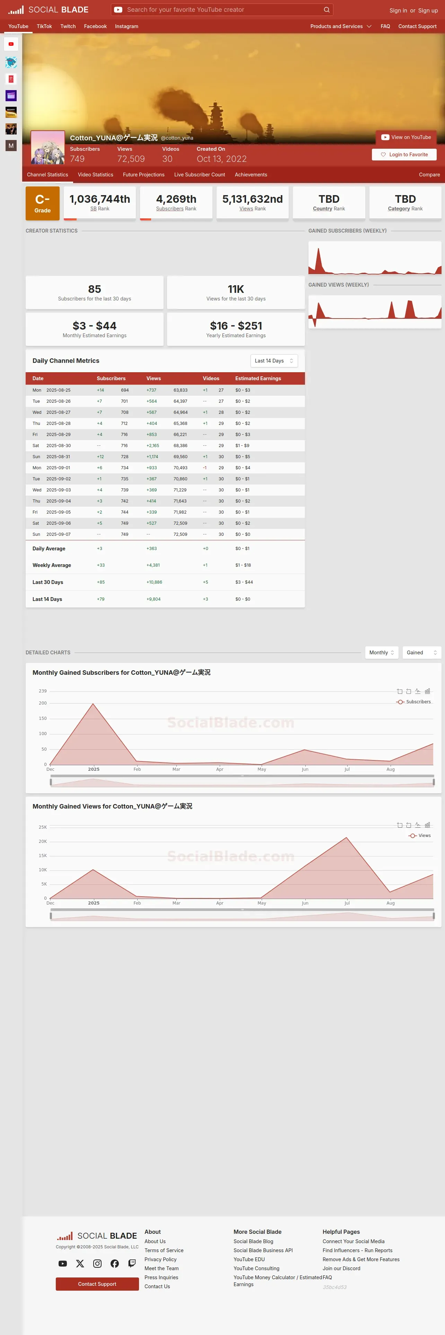Viewport: 445px width, 1335px height.
Task: Switch to the Video Statistics tab
Action: (x=95, y=175)
